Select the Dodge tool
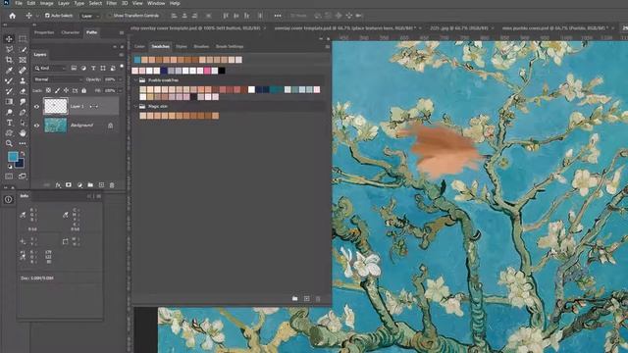This screenshot has width=628, height=353. coord(9,112)
